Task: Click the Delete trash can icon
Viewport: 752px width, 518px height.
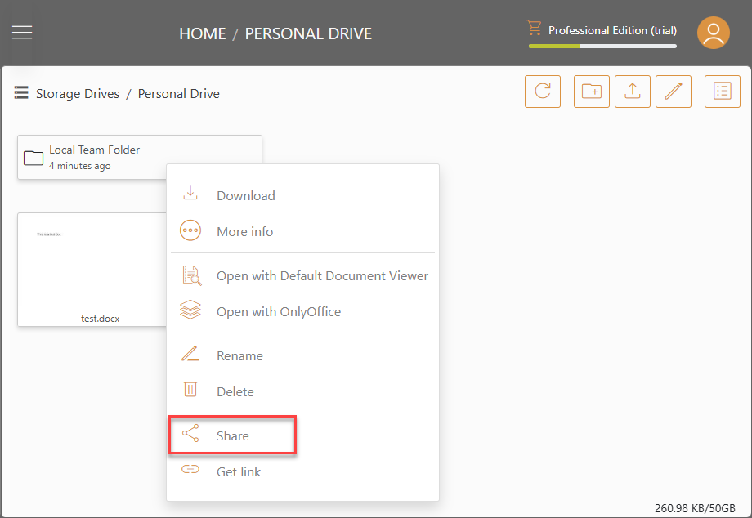Action: coord(190,389)
